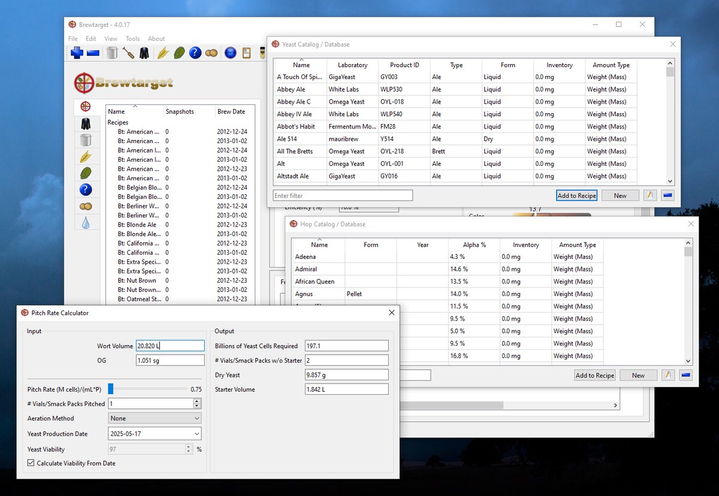
Task: Click Add to Recipe in Yeast Catalog
Action: pos(576,195)
